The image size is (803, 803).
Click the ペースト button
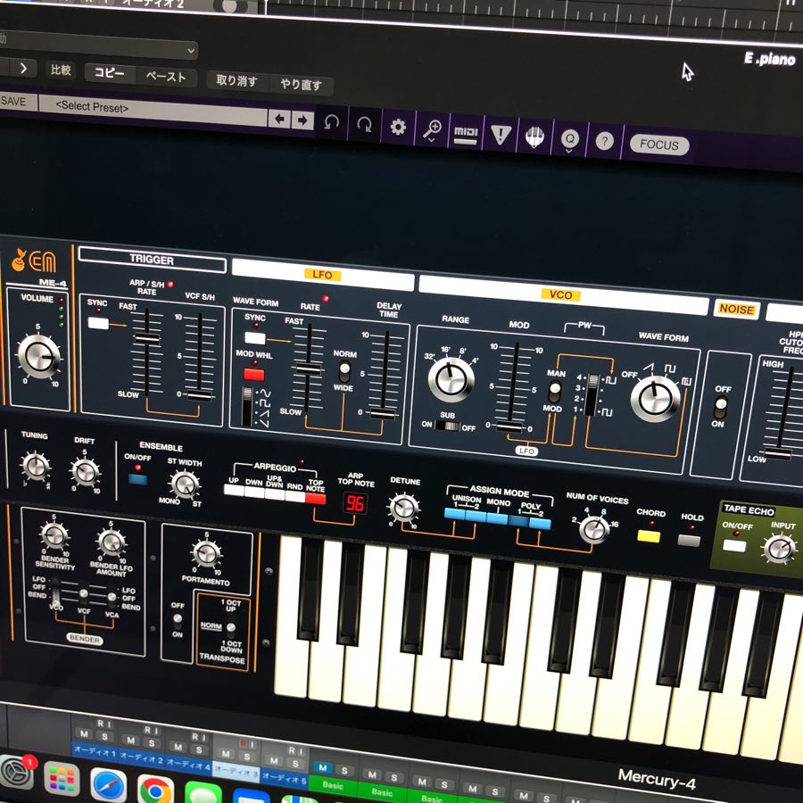(165, 77)
